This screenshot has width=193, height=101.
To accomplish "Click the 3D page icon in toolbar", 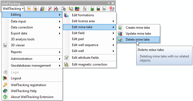I will click(104, 9).
